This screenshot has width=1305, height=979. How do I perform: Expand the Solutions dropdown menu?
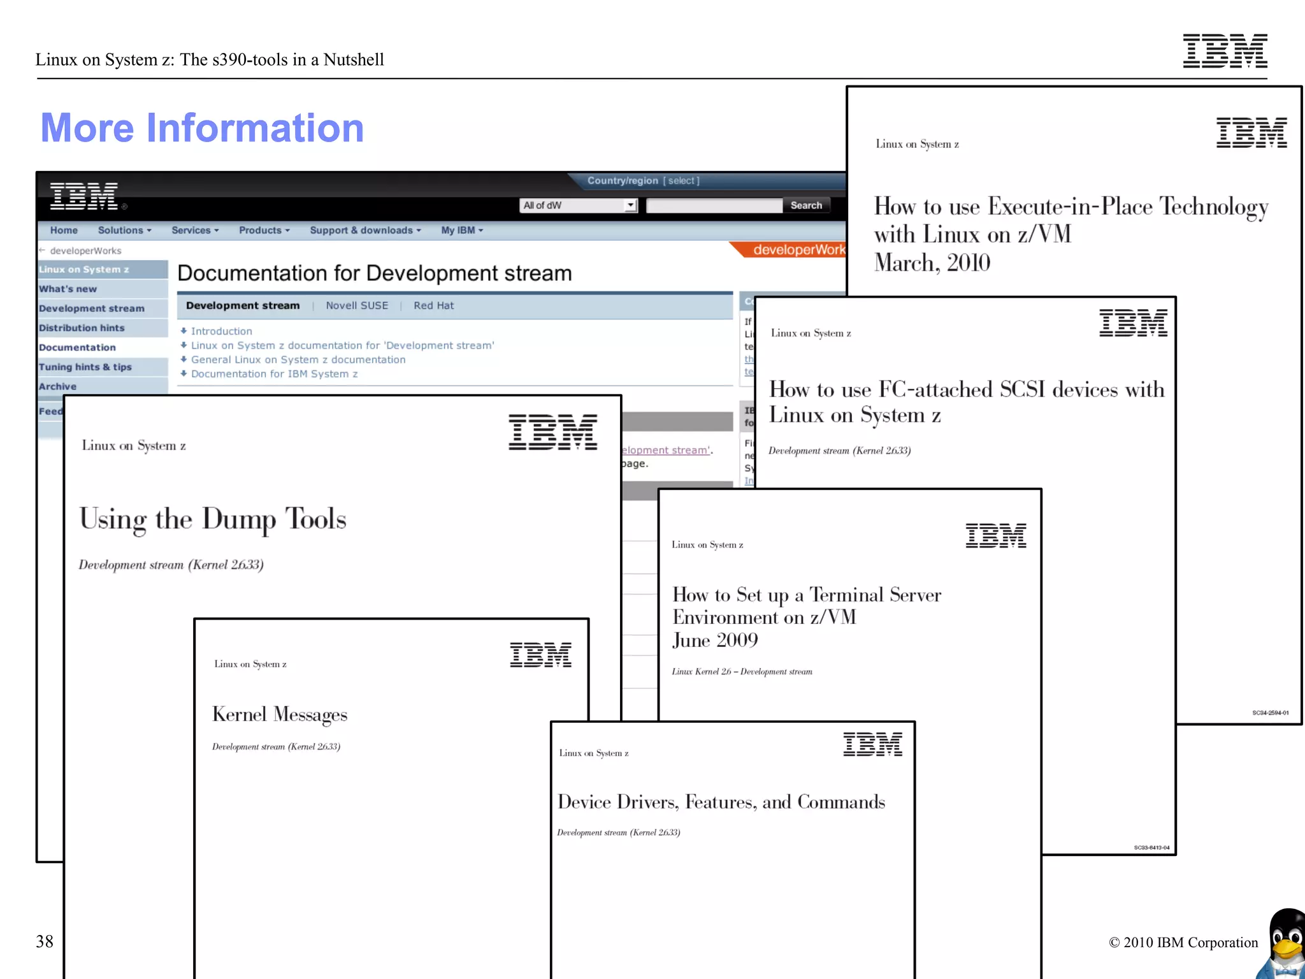pyautogui.click(x=124, y=230)
